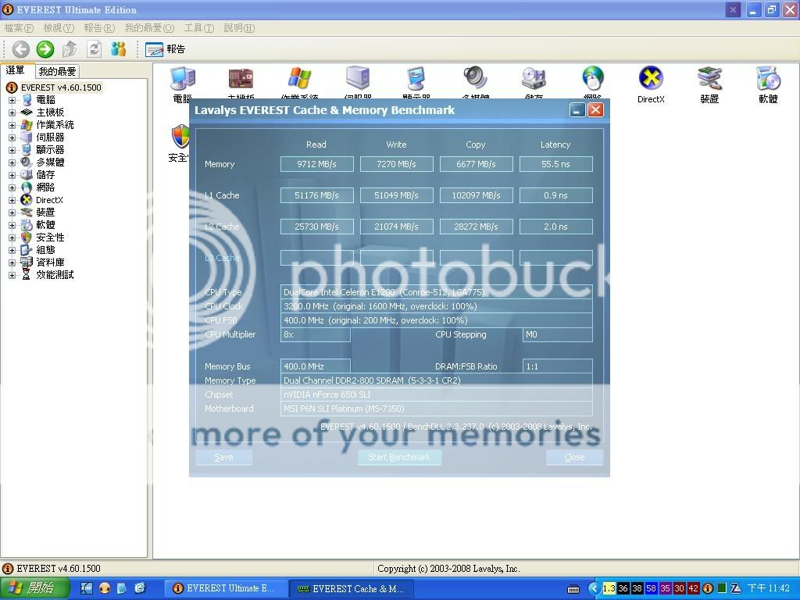This screenshot has width=800, height=600.
Task: Click Save in the benchmark dialog
Action: click(223, 457)
